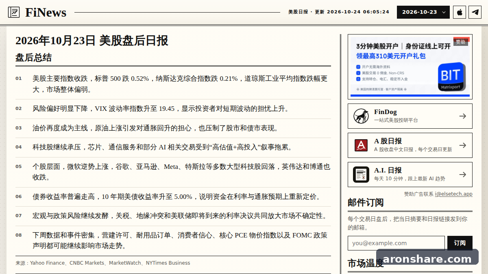Click summary item 03 about 油价
The image size is (488, 274).
173,128
